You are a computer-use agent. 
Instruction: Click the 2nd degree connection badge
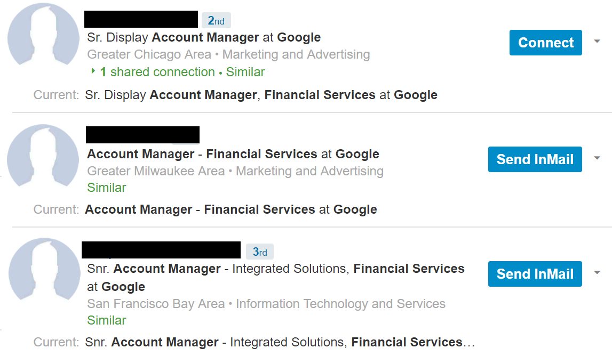216,20
